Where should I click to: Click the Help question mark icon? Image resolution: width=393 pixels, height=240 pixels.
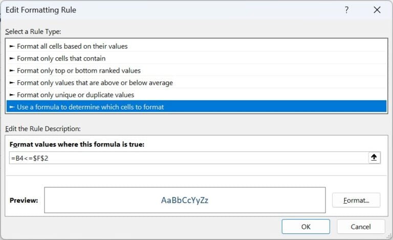pos(346,10)
